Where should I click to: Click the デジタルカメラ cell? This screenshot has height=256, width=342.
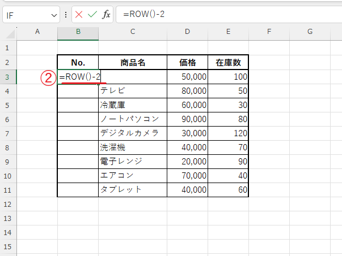(x=133, y=133)
